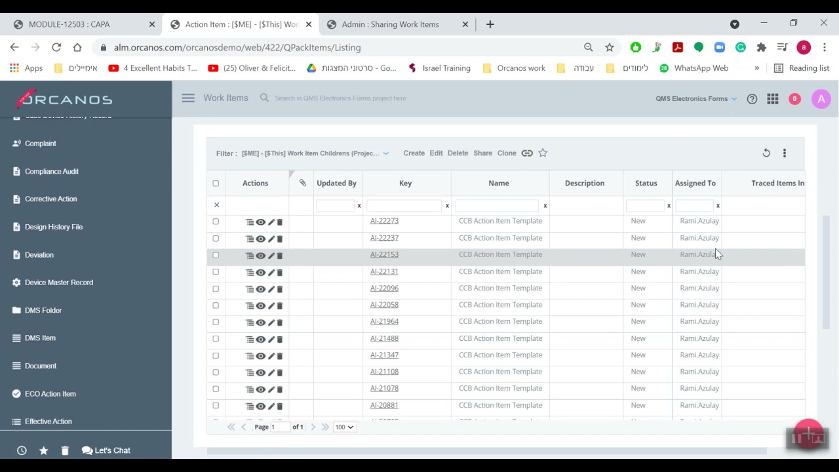Click the horizontal scrollbar under the table
This screenshot has width=839, height=472.
click(486, 451)
